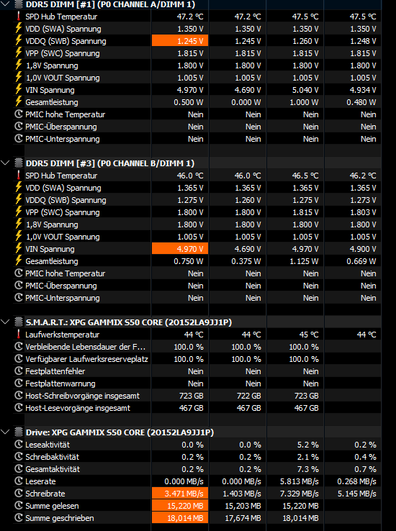
Task: Select the DDR5 DIMM [#3] (P0 CHANNEL B/DIMM 1) header
Action: [x=110, y=163]
